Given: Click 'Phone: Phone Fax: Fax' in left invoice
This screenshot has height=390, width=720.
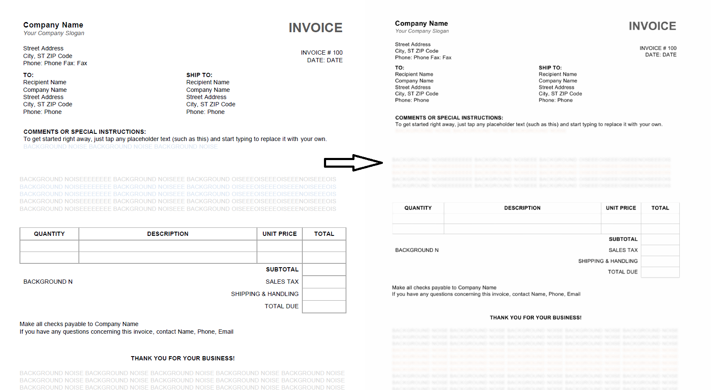Looking at the screenshot, I should (55, 63).
